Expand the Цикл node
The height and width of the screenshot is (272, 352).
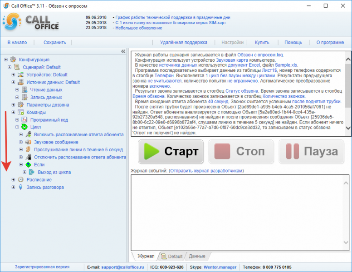(x=17, y=127)
